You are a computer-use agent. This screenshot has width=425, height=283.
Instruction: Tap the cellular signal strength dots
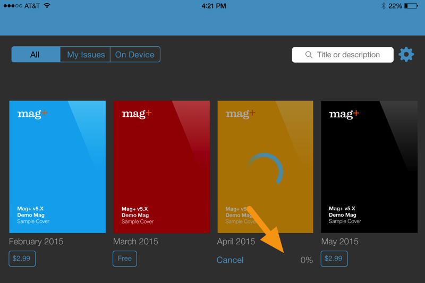[13, 6]
